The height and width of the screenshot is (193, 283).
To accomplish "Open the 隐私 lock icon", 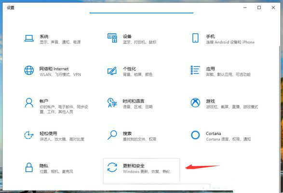I will click(x=29, y=167).
